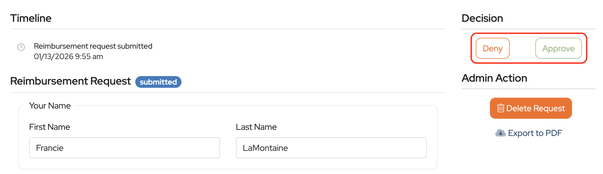Click the Timeline section heading
Image resolution: width=603 pixels, height=174 pixels.
(31, 18)
